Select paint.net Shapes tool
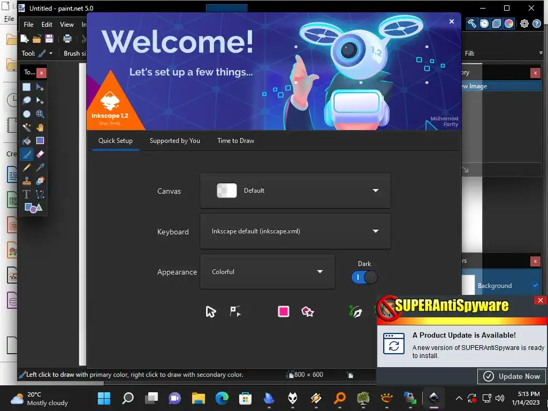The image size is (548, 411). tap(33, 208)
